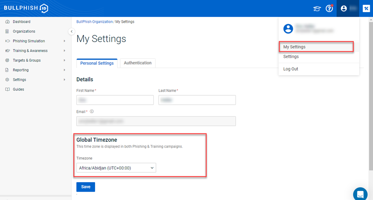Click the help question mark icon
373x200 pixels.
click(x=330, y=9)
